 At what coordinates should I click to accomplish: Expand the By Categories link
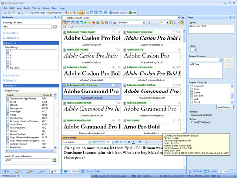pos(11,38)
